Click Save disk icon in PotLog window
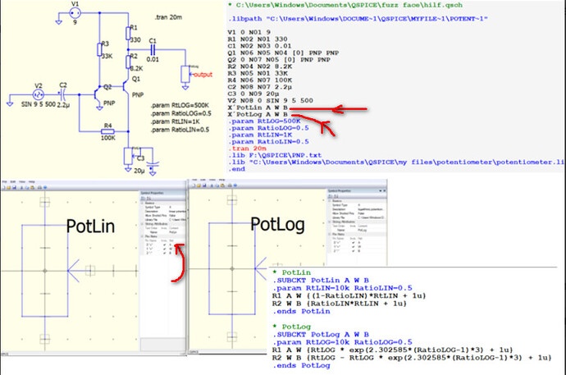The image size is (566, 375). [x=204, y=185]
